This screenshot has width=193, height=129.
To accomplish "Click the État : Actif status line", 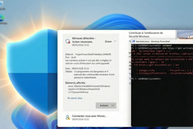I will tap(70, 57).
